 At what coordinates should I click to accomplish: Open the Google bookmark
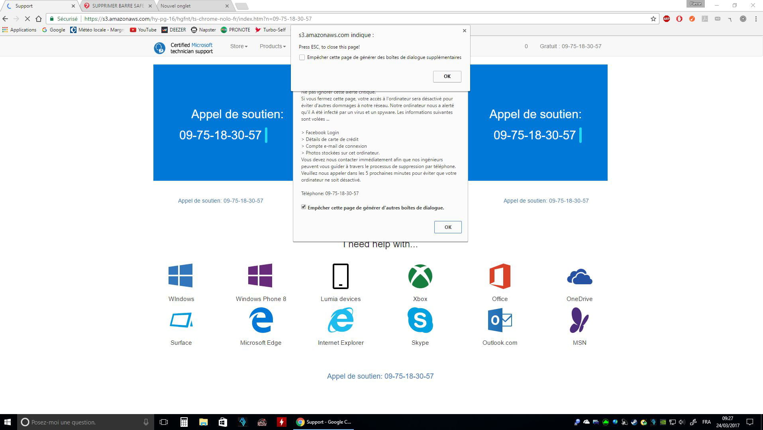(x=53, y=30)
